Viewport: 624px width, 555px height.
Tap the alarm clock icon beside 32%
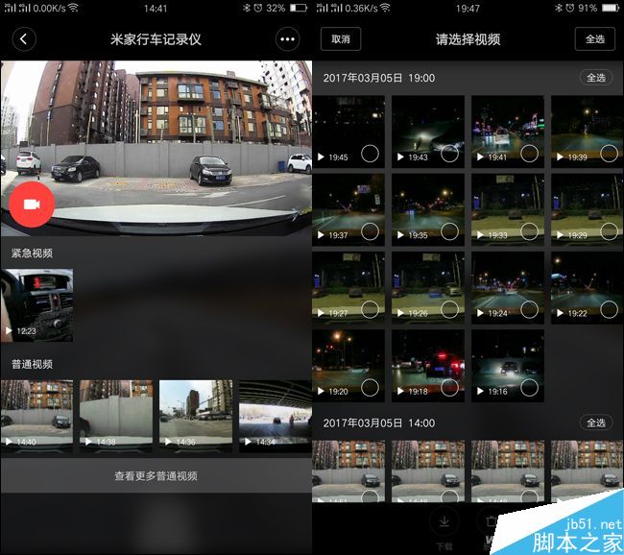[258, 8]
